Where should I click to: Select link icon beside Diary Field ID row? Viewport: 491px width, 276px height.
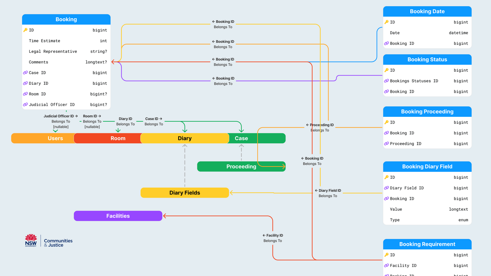point(386,188)
